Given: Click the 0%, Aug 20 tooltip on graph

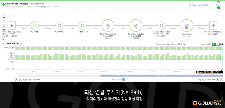Looking at the screenshot, I should click(x=209, y=72).
